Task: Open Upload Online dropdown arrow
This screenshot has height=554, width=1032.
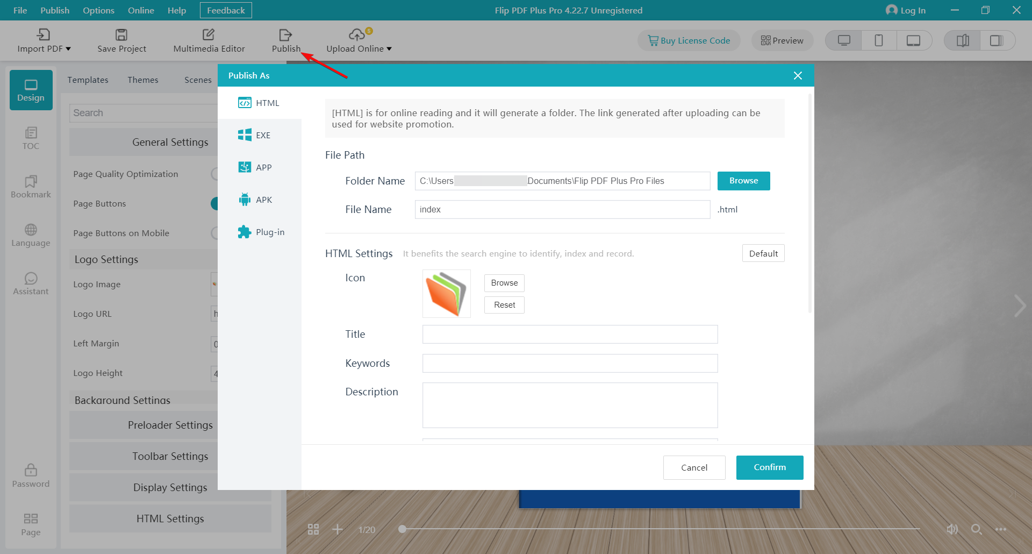Action: tap(389, 49)
